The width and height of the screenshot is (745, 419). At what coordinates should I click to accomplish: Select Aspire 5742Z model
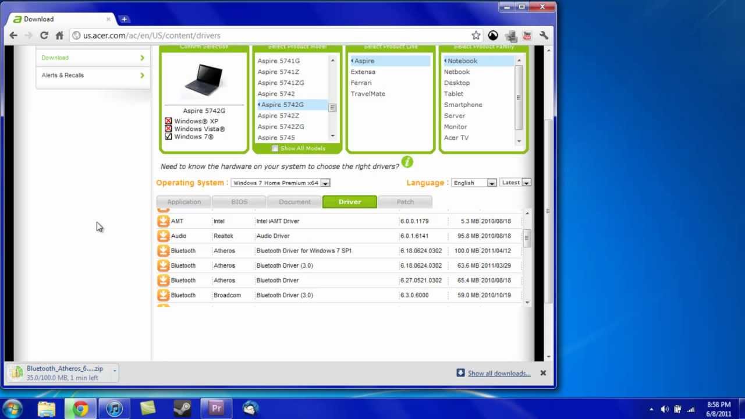278,116
